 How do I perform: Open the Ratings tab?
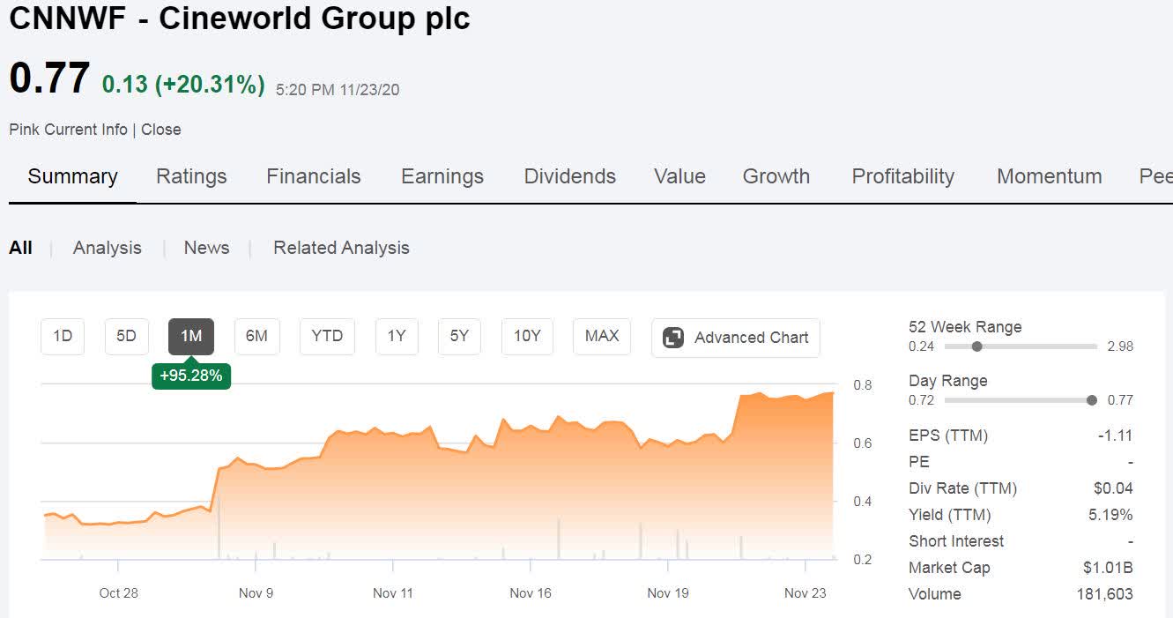tap(191, 176)
